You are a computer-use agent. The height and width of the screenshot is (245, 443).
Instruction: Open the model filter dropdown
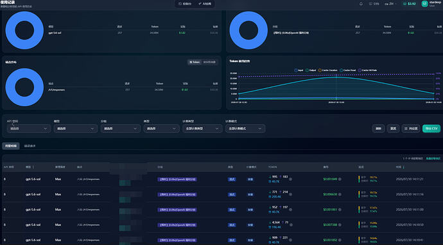pos(75,129)
